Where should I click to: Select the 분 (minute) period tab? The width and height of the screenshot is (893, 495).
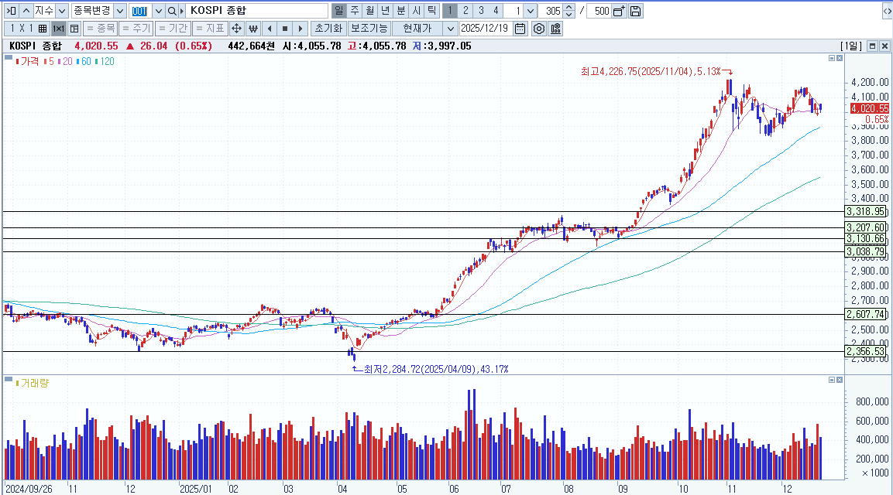point(401,11)
